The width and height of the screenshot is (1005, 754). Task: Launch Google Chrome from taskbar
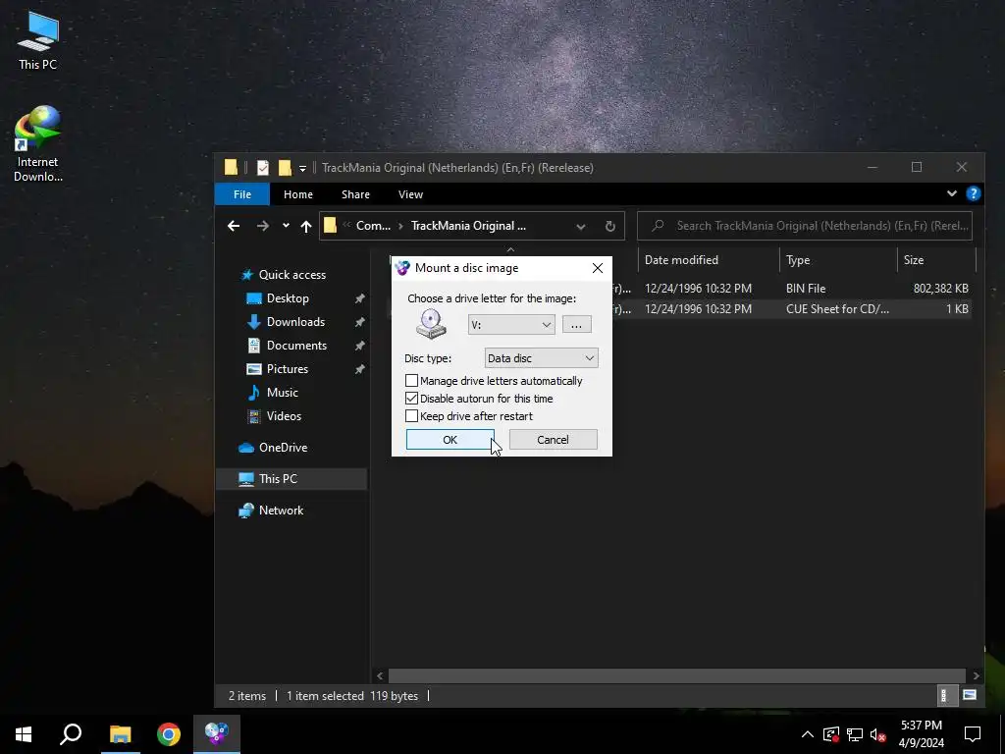point(169,733)
